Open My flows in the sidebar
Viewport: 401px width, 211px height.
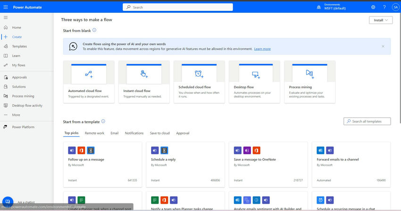coord(19,65)
